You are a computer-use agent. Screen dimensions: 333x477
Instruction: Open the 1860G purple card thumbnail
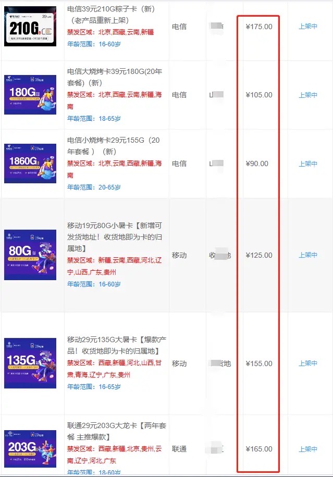tap(30, 164)
